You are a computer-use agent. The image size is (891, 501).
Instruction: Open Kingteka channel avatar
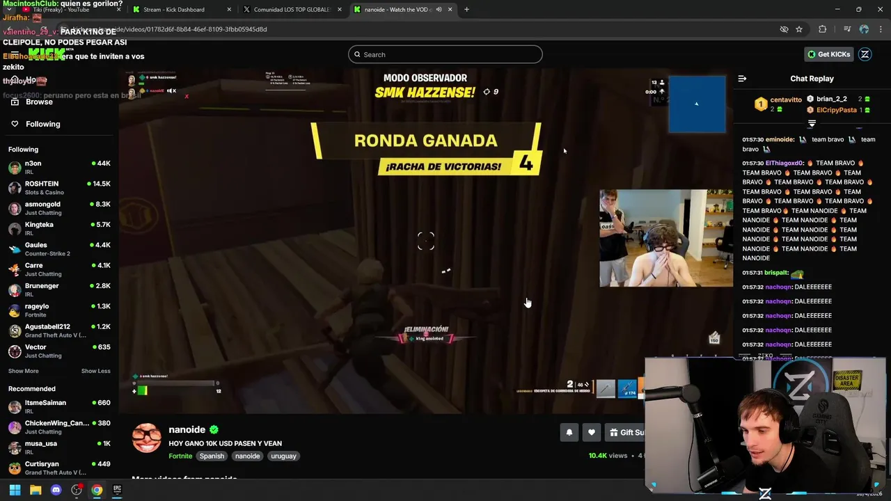point(15,228)
